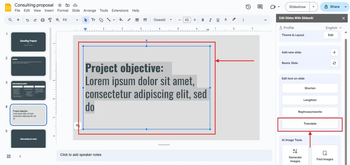Click the print icon in toolbar
This screenshot has width=350, height=165.
coord(43,20)
